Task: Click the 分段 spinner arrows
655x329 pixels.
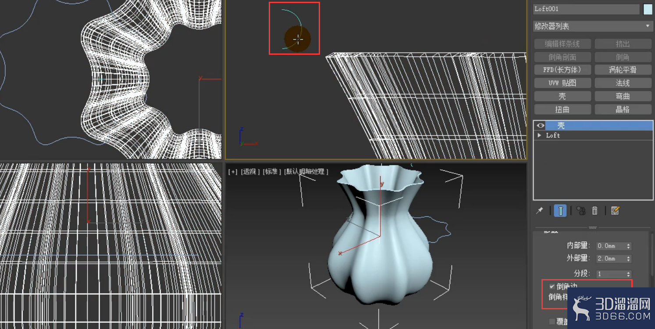Action: point(629,274)
